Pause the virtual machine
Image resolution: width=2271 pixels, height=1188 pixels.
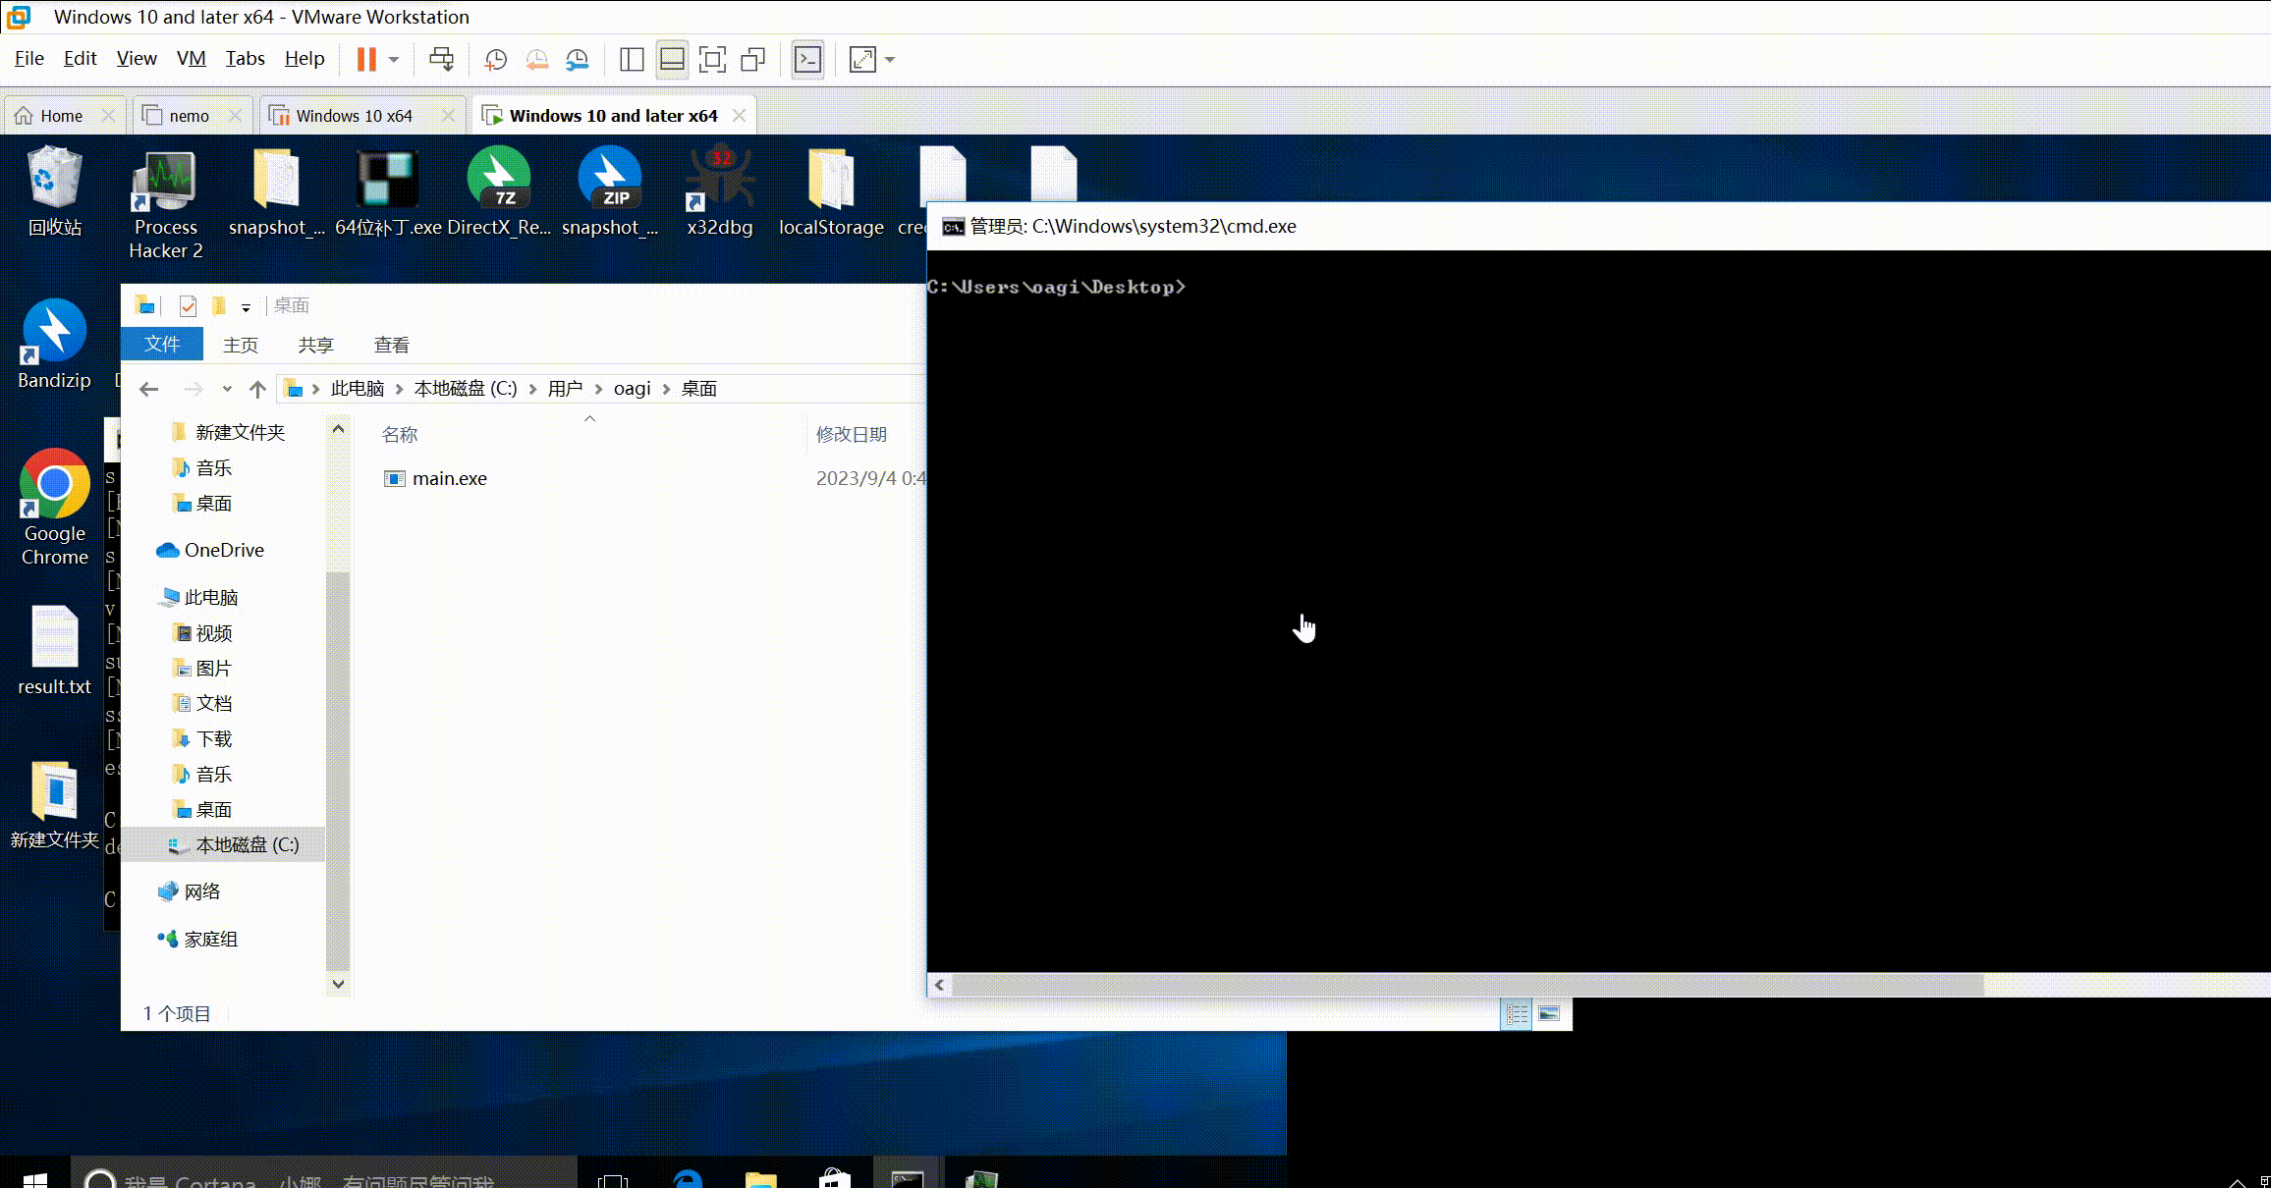click(x=366, y=60)
